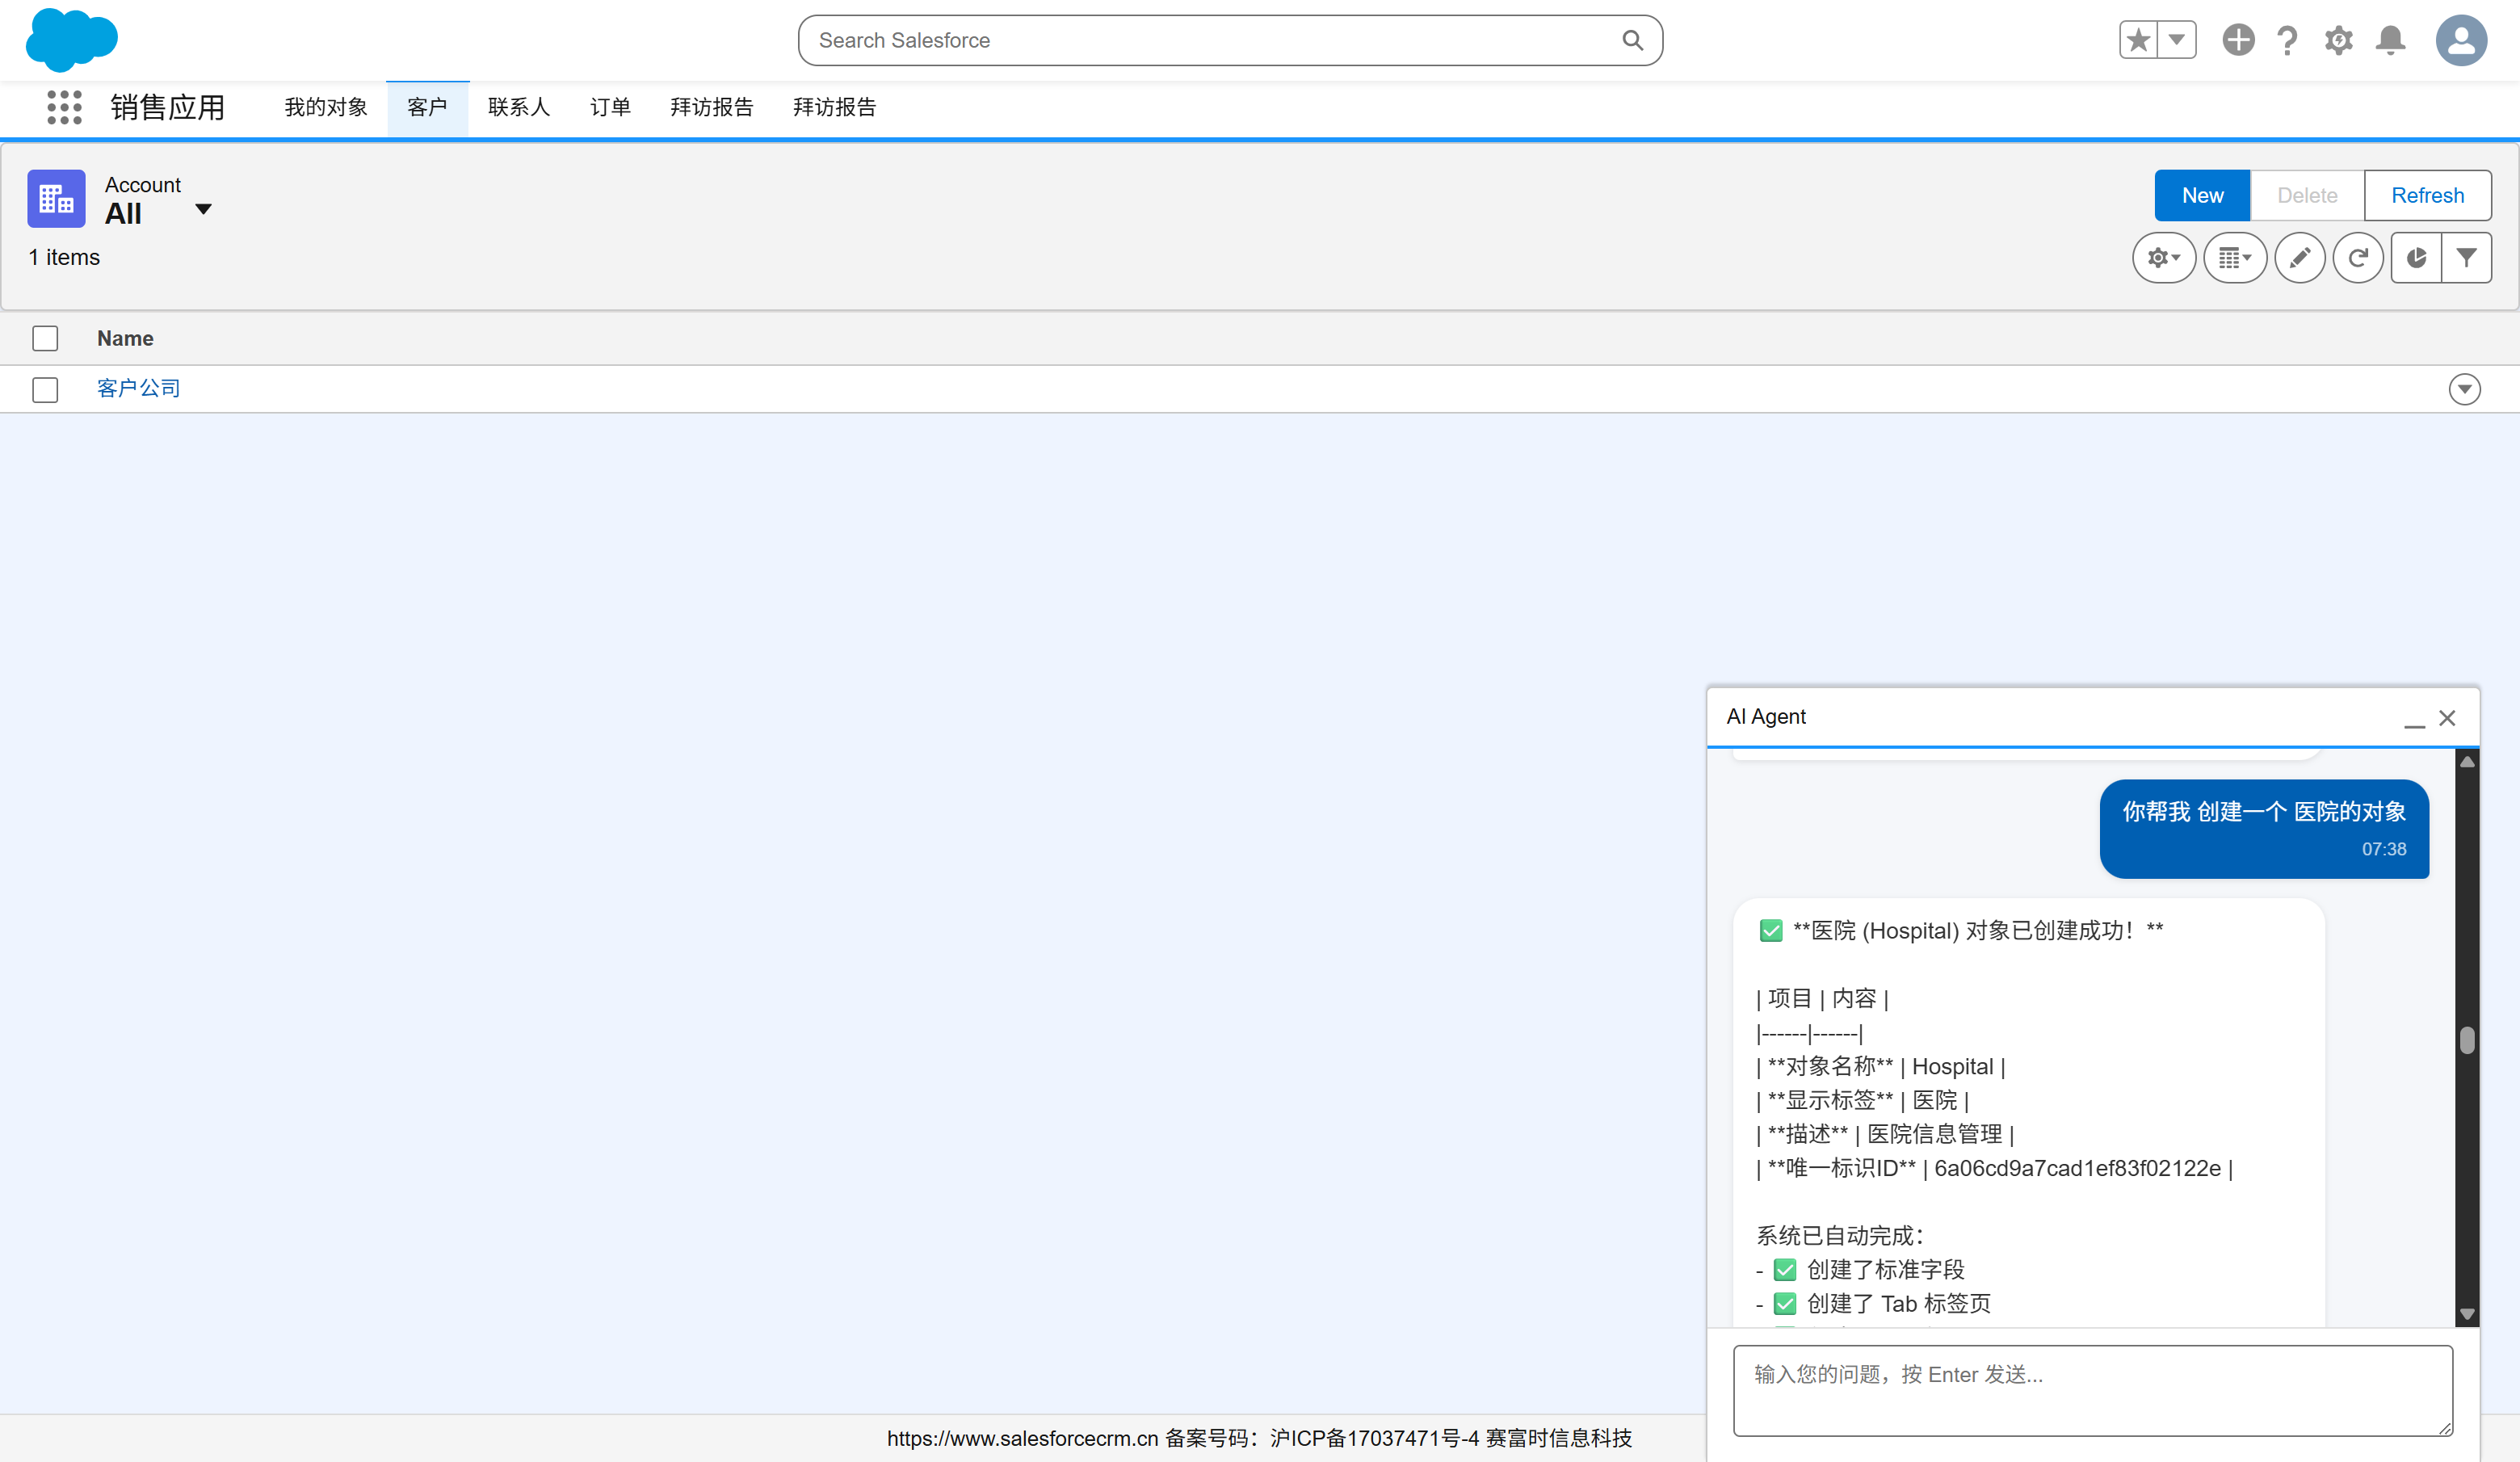Click the Salesforce cloud logo

[x=71, y=40]
